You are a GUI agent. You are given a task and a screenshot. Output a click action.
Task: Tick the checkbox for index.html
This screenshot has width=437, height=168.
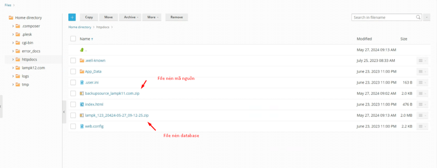pos(73,104)
